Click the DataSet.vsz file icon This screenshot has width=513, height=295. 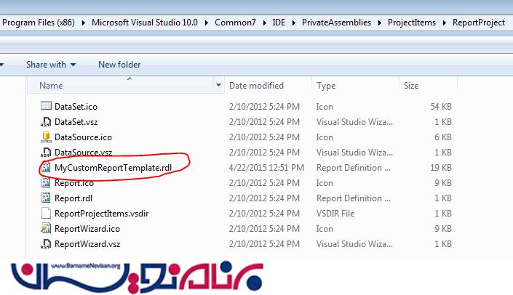coord(47,122)
